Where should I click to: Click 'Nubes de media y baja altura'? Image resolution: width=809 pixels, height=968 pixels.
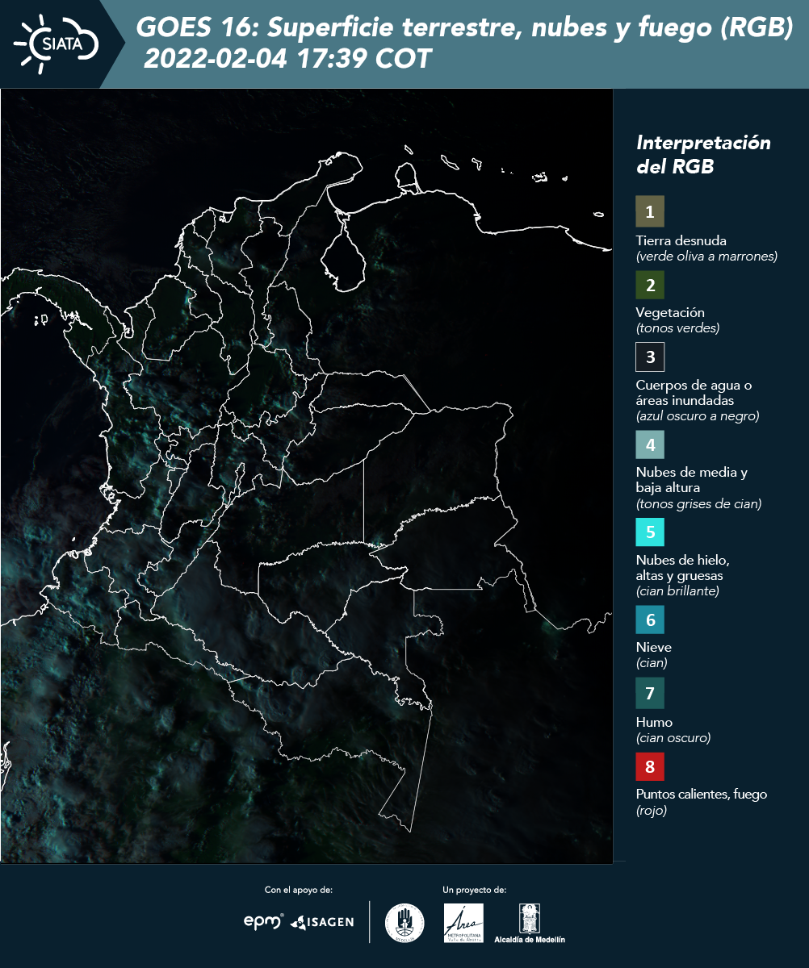pos(692,480)
